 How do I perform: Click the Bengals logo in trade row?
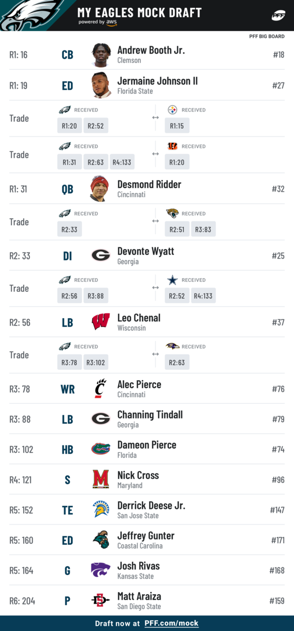point(172,146)
